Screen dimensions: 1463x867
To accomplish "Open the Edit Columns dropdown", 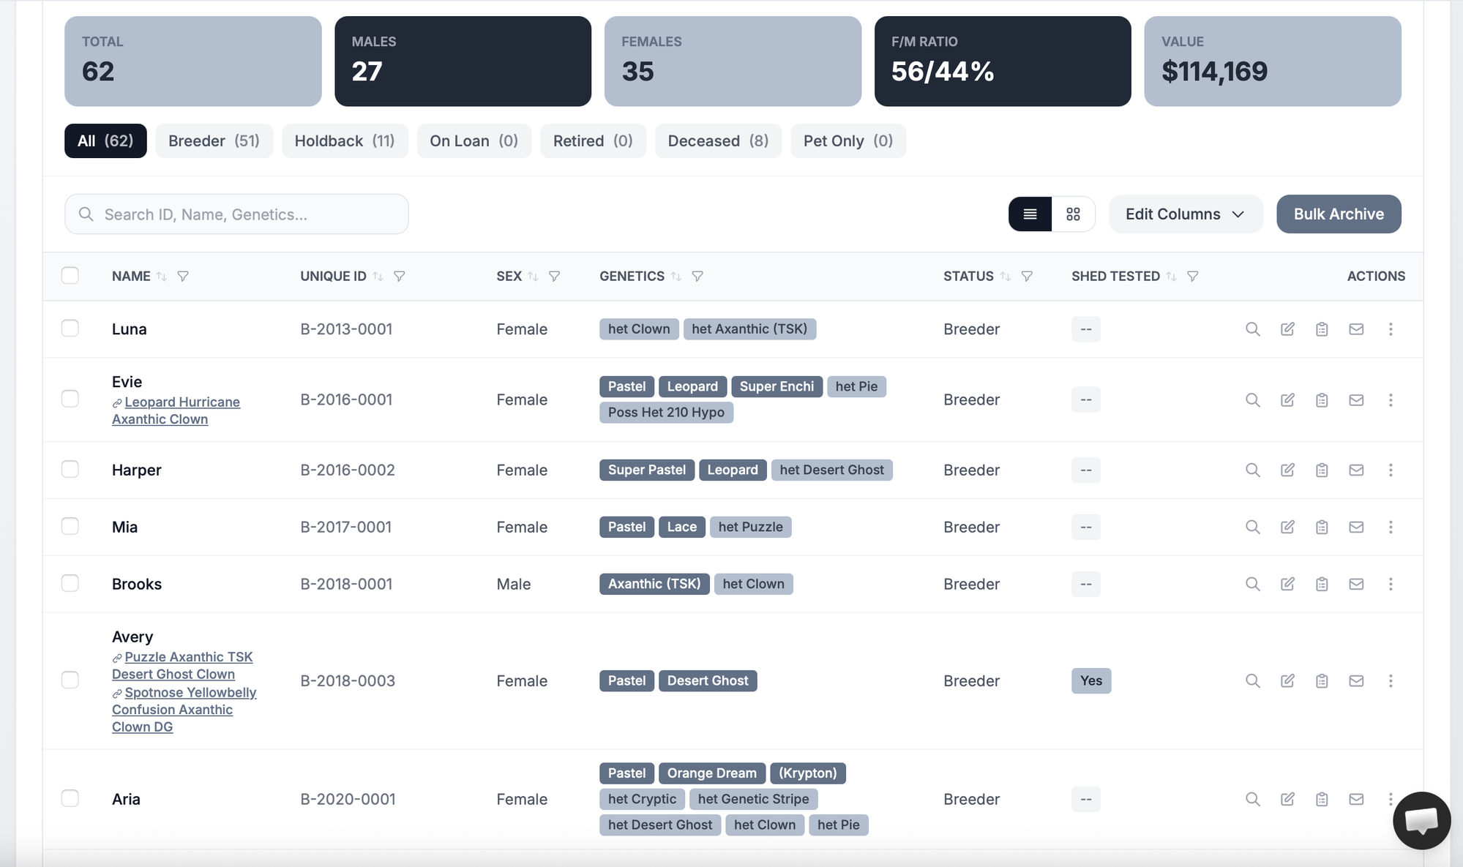I will point(1184,214).
